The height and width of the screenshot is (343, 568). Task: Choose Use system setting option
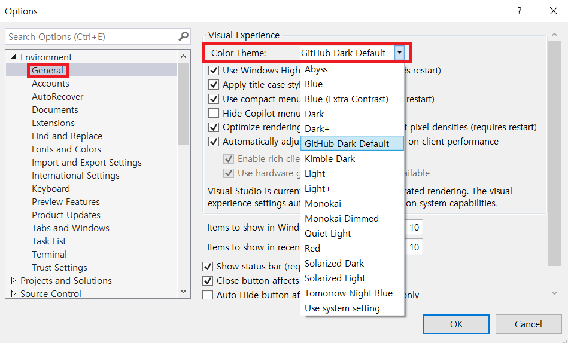(x=352, y=308)
